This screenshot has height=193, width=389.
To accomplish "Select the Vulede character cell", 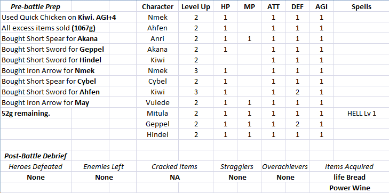I will [157, 103].
